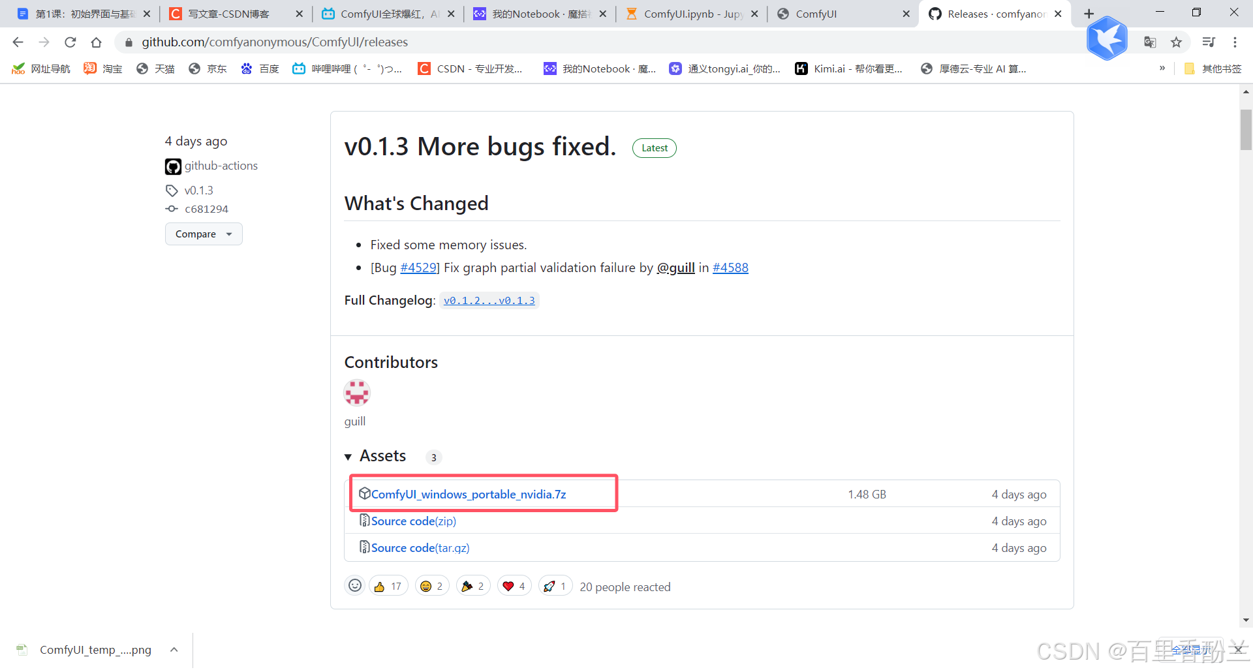This screenshot has width=1253, height=672.
Task: Close the download bar at bottom
Action: (1238, 649)
